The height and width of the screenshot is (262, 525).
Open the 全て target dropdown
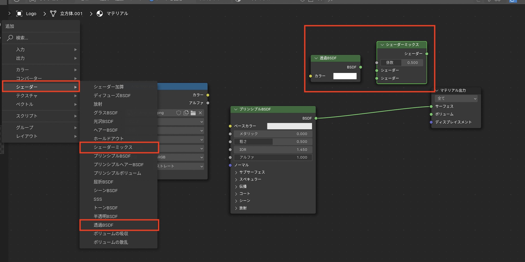click(456, 99)
